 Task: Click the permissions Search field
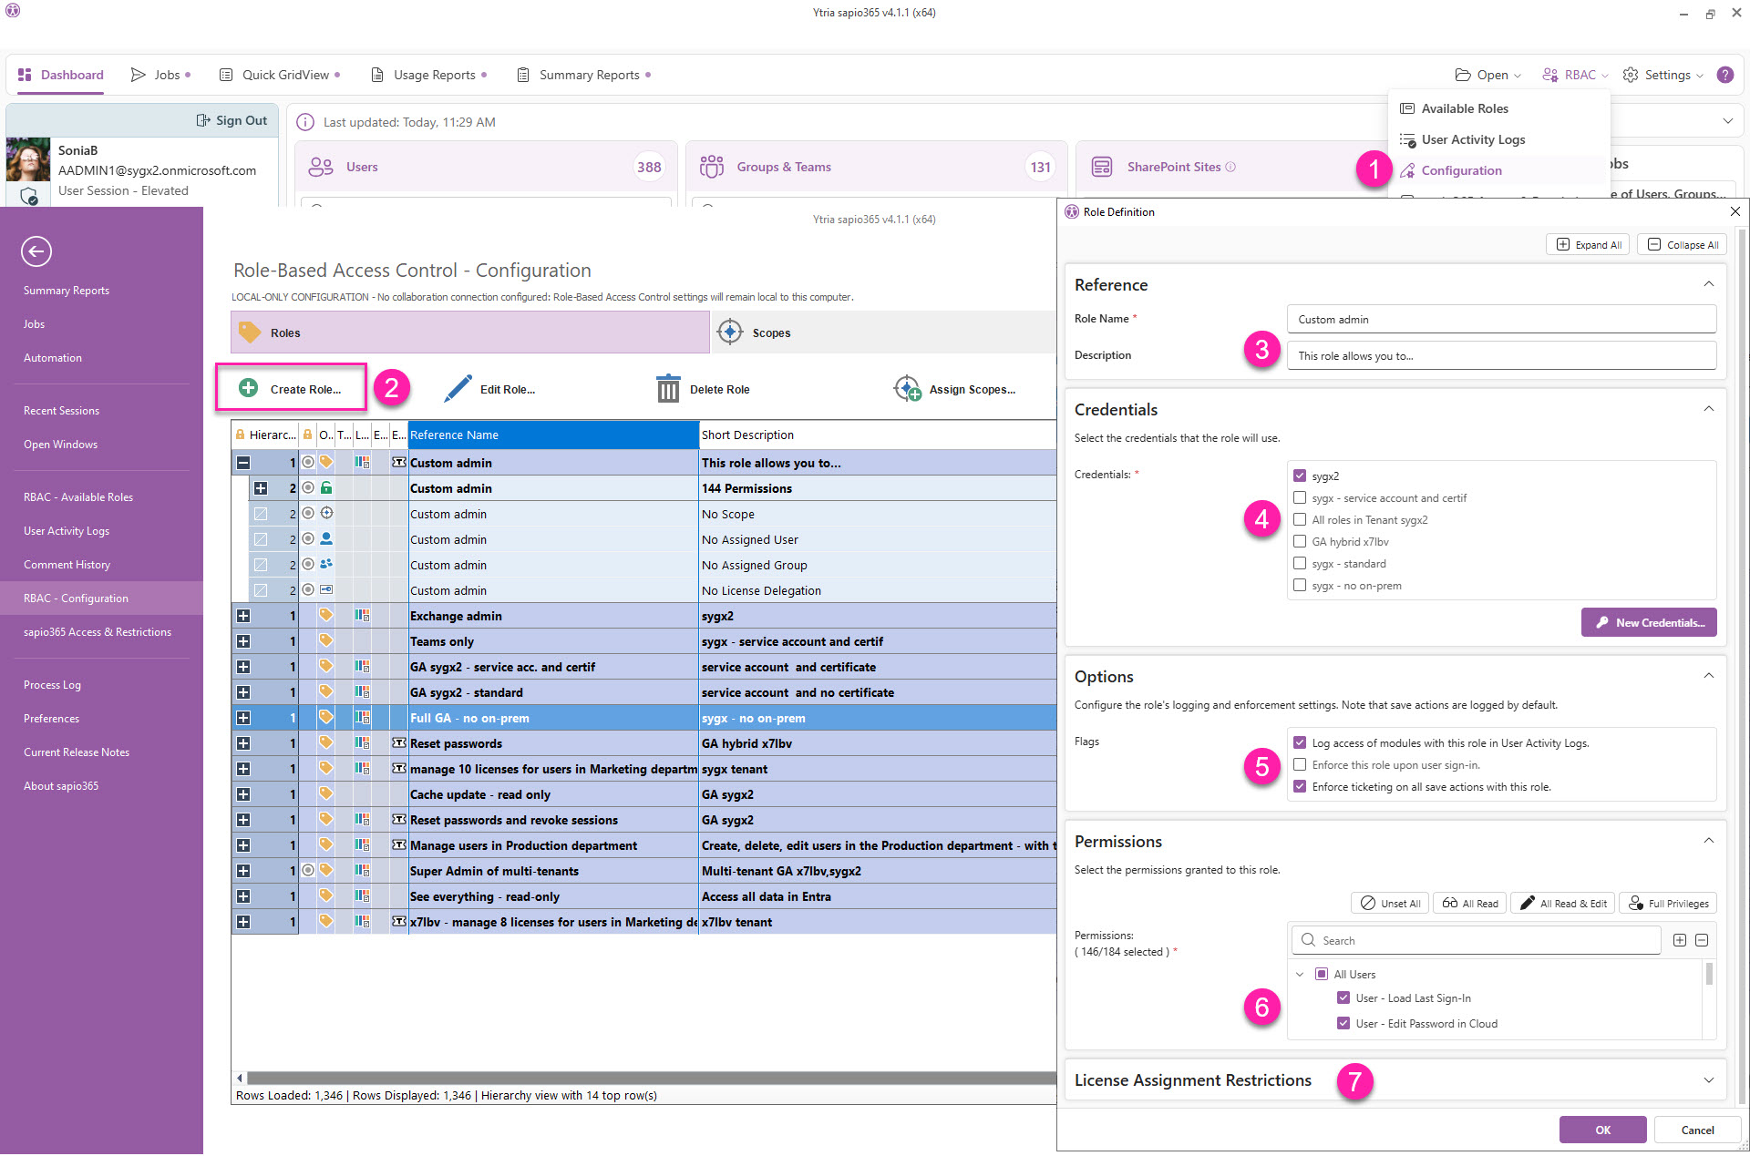(1477, 940)
